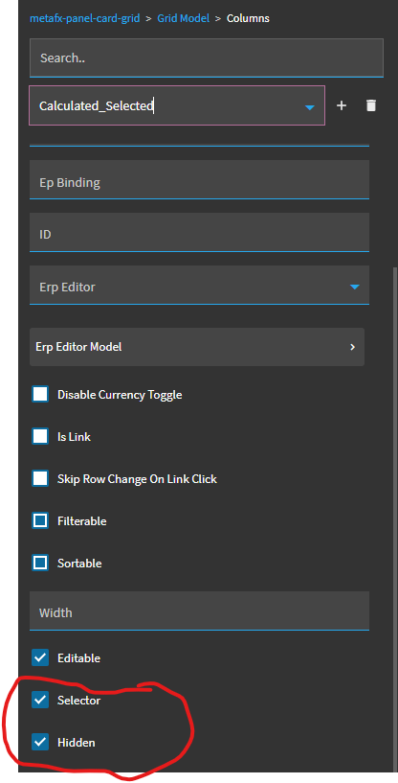The height and width of the screenshot is (783, 398).
Task: Click the Erp Editor Model button
Action: [197, 347]
